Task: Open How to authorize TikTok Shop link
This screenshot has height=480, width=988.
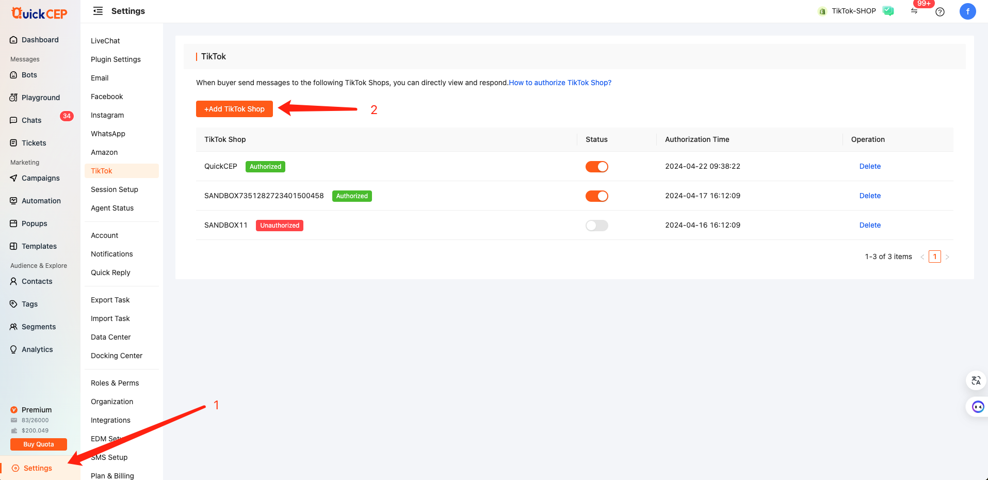Action: tap(560, 83)
